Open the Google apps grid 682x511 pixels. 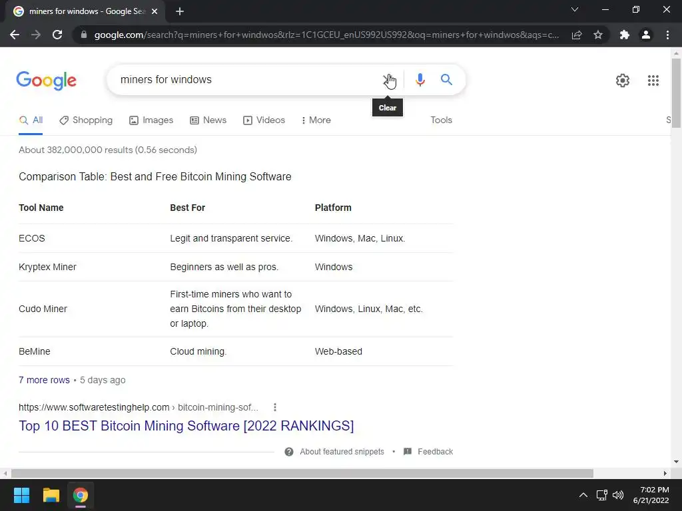pos(653,81)
